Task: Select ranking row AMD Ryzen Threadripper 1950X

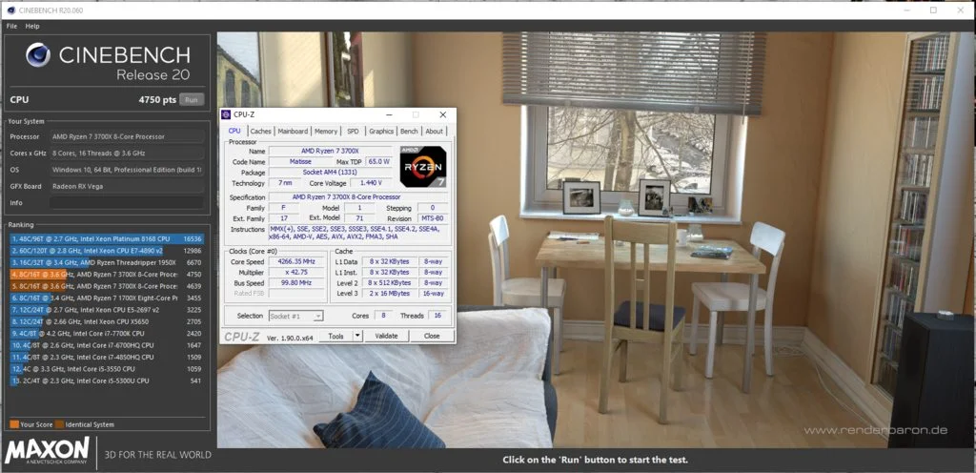Action: (107, 262)
